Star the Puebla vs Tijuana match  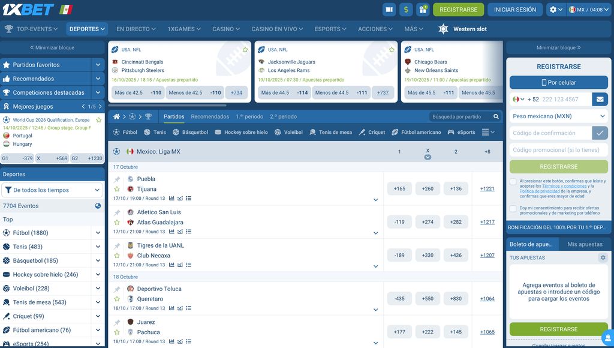click(x=117, y=189)
